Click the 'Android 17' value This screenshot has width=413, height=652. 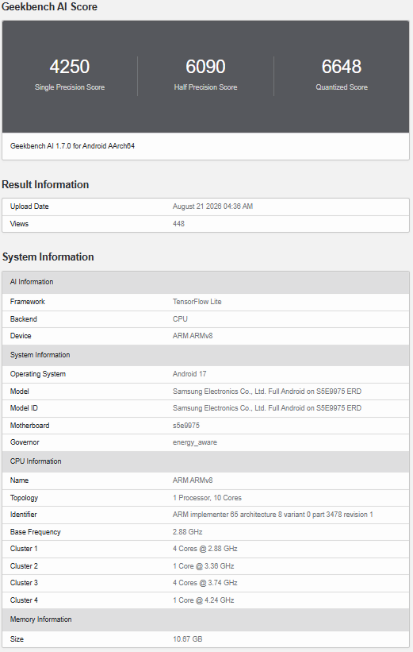(x=189, y=374)
